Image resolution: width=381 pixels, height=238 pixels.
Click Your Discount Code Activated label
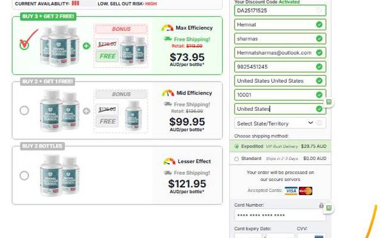coord(267,2)
